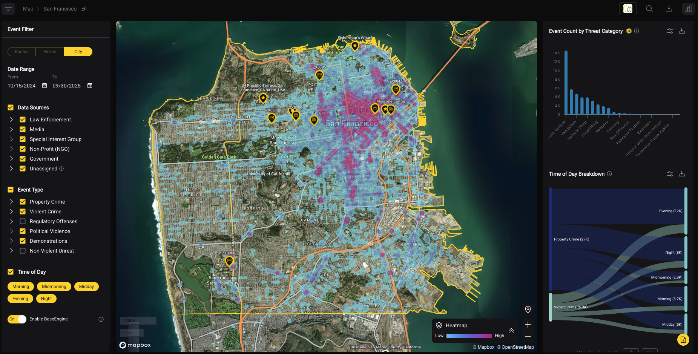
Task: Click the map locate pin button
Action: tap(528, 310)
